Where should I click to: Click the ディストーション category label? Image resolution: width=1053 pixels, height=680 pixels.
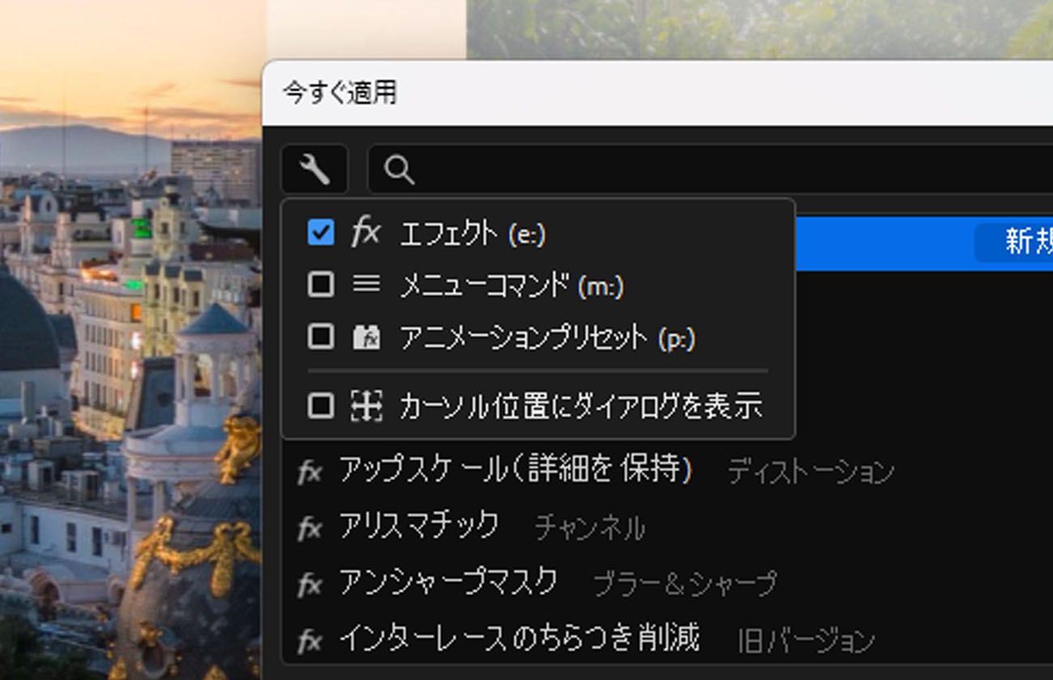tap(810, 471)
